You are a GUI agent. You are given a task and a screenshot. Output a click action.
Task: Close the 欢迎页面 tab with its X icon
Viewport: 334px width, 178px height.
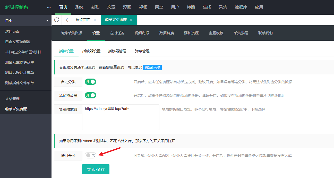(95, 20)
